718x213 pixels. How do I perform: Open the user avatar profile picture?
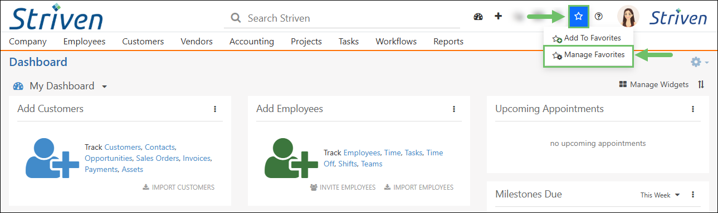pyautogui.click(x=628, y=17)
